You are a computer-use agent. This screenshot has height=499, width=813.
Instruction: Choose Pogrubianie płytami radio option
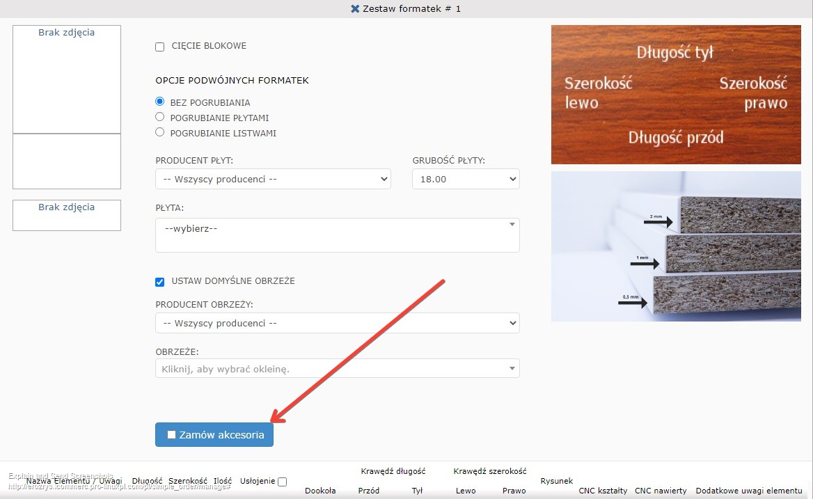pos(160,117)
